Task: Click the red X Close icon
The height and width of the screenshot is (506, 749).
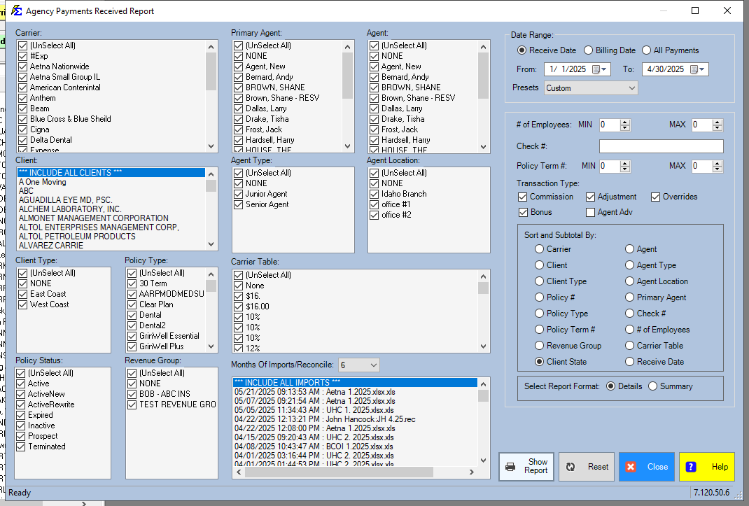Action: [x=631, y=467]
